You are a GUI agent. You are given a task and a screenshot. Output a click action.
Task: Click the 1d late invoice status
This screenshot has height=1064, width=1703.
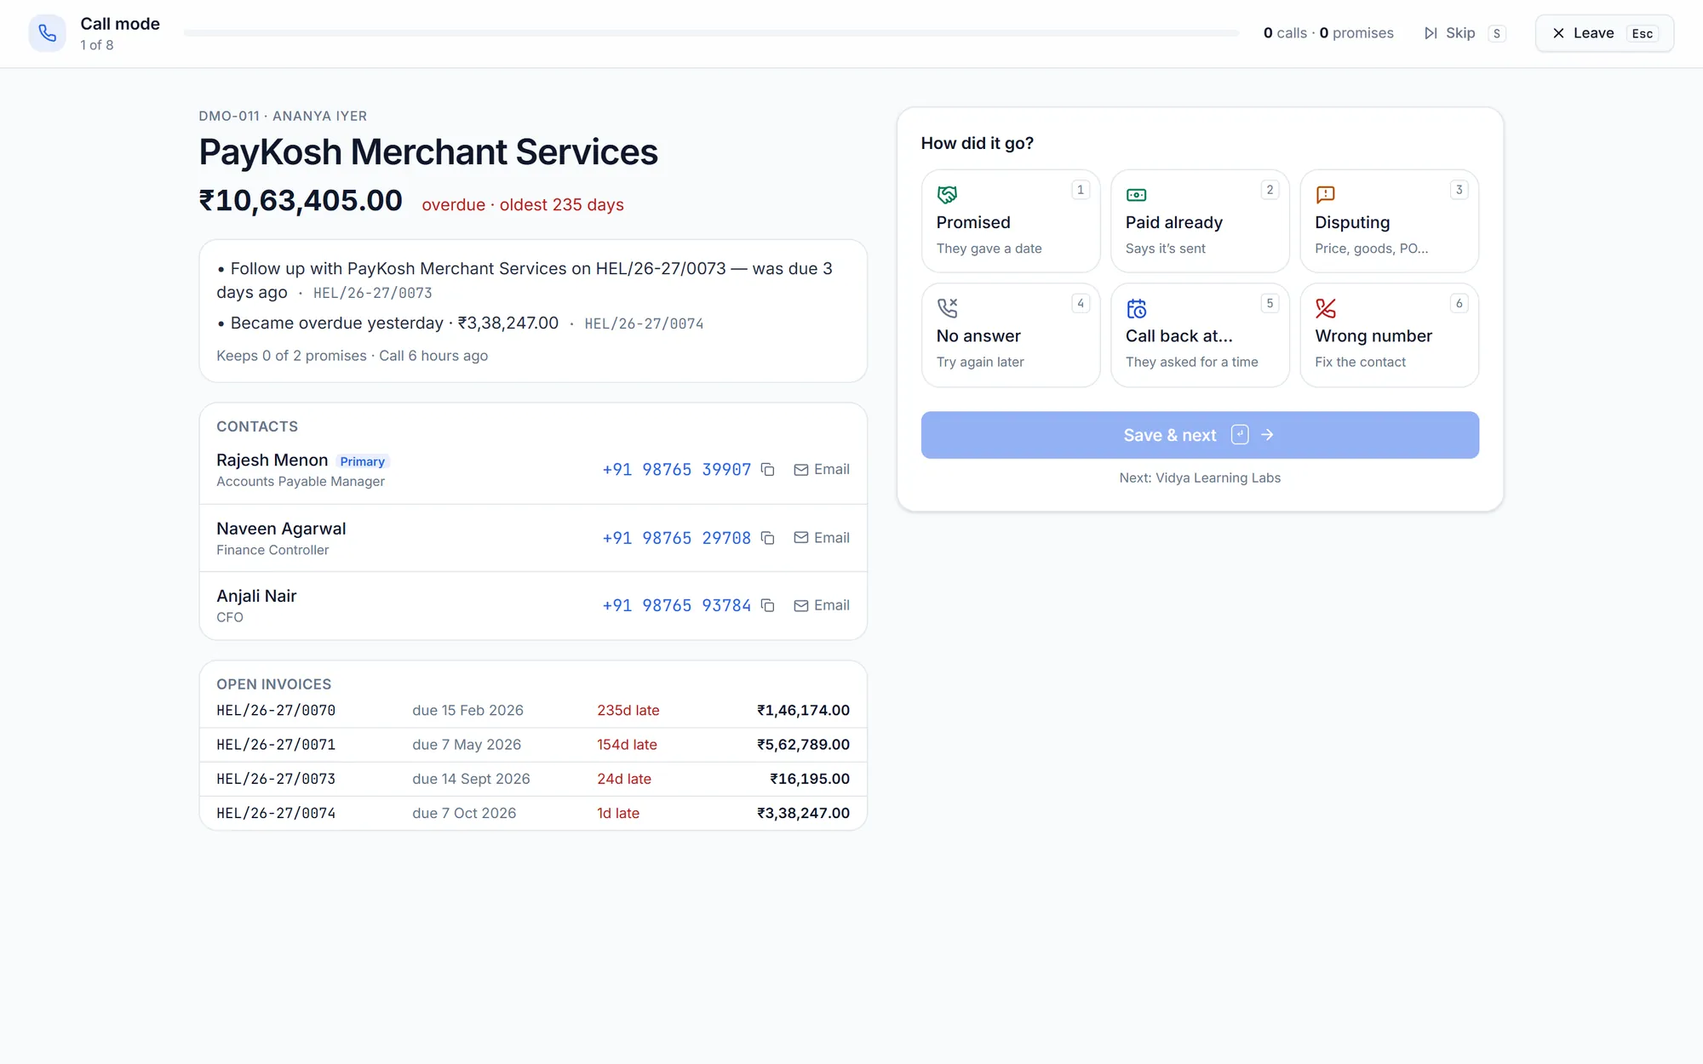click(618, 813)
